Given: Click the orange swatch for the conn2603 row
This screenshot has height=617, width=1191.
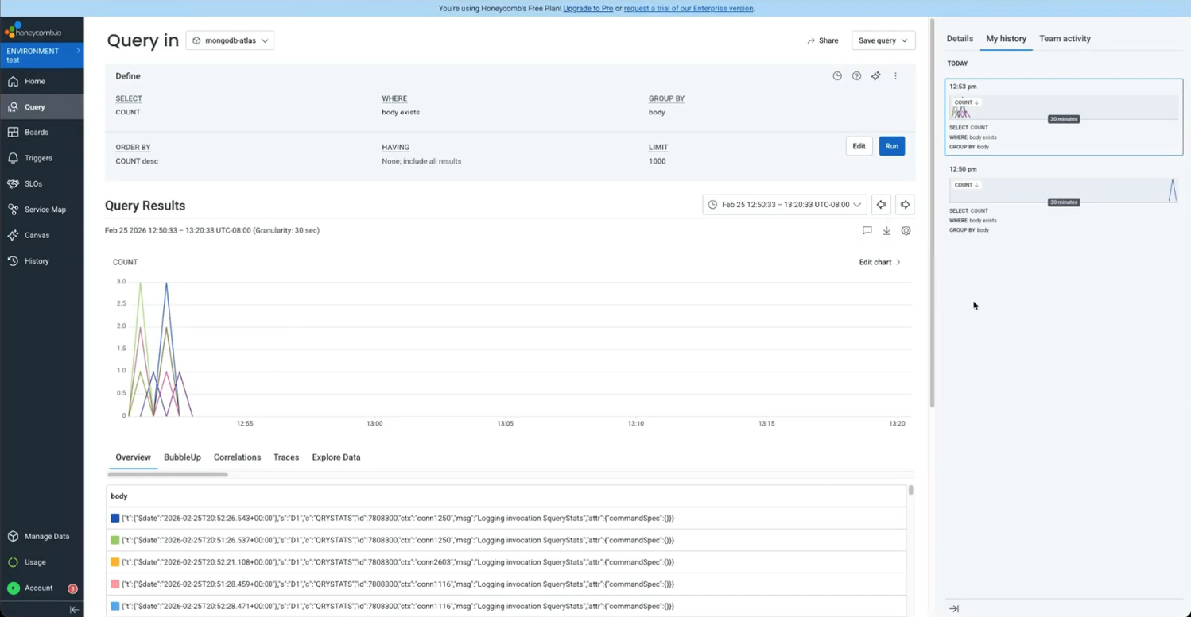Looking at the screenshot, I should [x=115, y=562].
